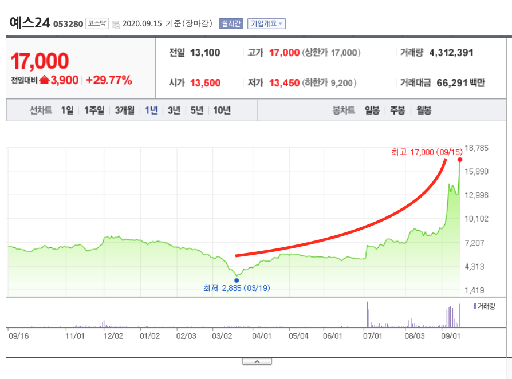The height and width of the screenshot is (379, 512).
Task: Click the 실시간 real-time button
Action: (x=231, y=24)
